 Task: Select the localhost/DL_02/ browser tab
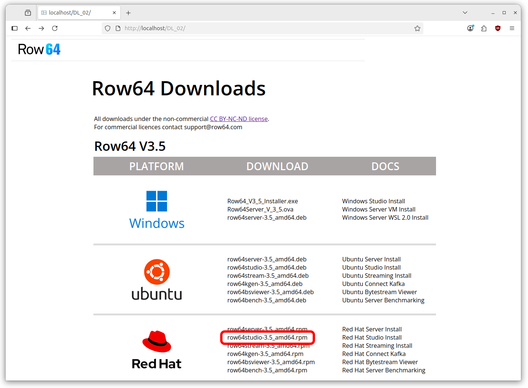79,13
